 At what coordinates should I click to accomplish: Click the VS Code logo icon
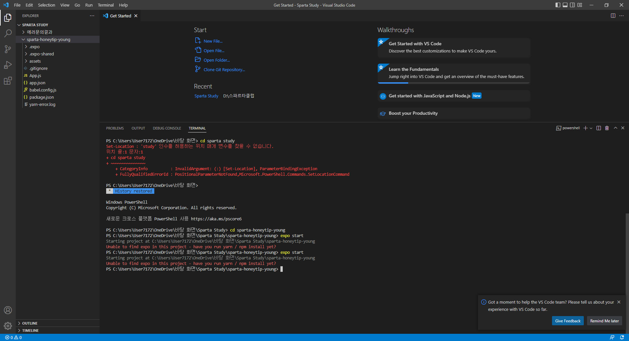coord(6,5)
